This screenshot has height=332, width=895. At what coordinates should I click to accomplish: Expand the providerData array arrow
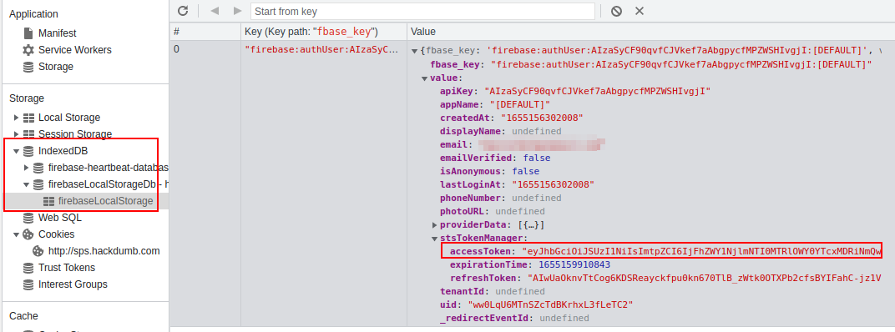(434, 224)
